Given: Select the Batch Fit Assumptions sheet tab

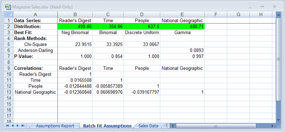Looking at the screenshot, I should coord(107,126).
